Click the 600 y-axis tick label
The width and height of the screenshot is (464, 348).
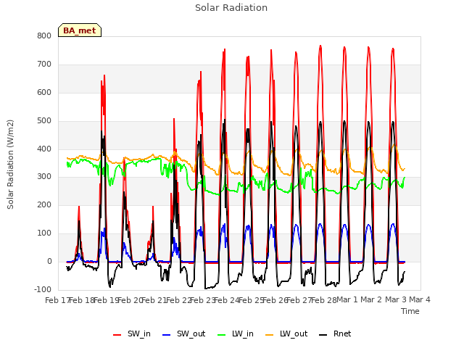[x=44, y=92]
